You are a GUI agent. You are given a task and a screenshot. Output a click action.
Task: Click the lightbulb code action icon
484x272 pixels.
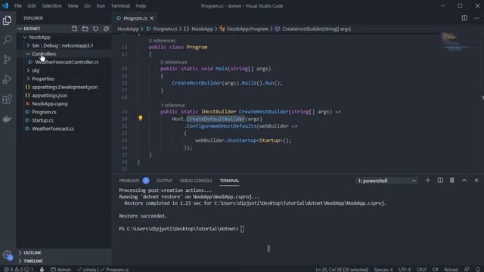pyautogui.click(x=141, y=118)
